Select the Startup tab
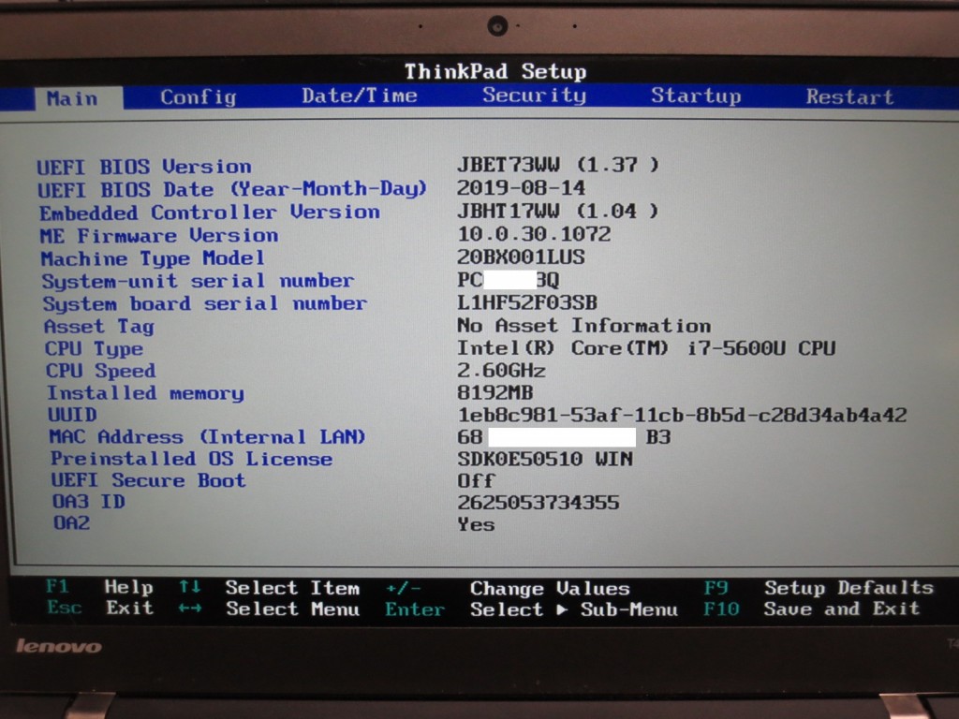 pos(696,95)
